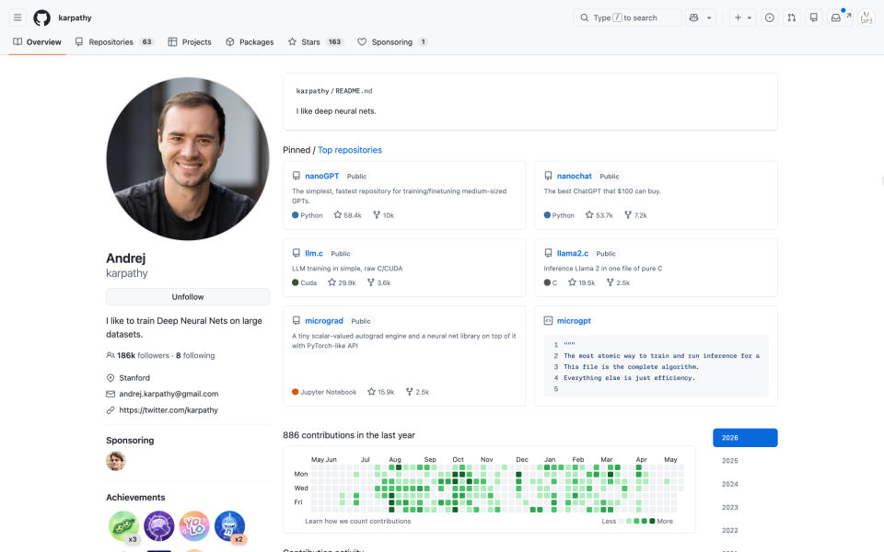Click the darkest green legend square
The width and height of the screenshot is (884, 552).
[x=652, y=521]
